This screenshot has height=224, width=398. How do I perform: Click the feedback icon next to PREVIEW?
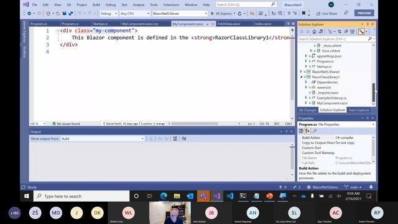pyautogui.click(x=346, y=13)
